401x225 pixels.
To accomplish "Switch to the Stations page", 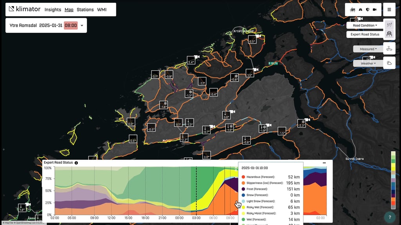I will coord(85,9).
